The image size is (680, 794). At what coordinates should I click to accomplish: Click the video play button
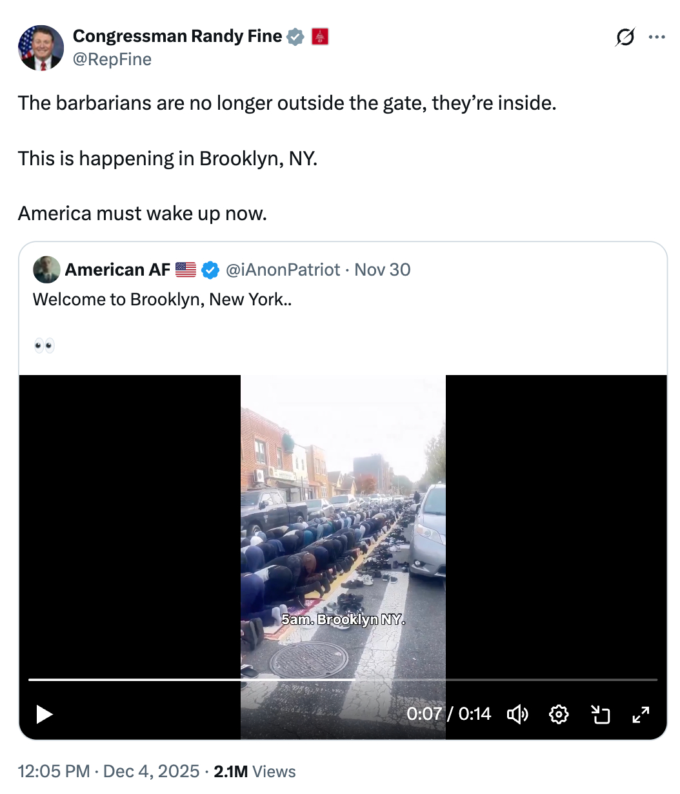pyautogui.click(x=44, y=714)
